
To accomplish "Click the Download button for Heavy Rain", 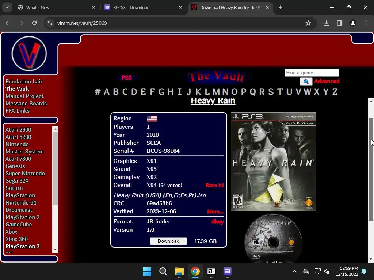I will [168, 241].
